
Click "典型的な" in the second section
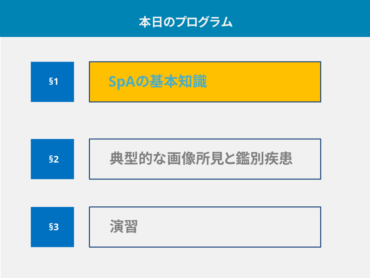[x=138, y=159]
